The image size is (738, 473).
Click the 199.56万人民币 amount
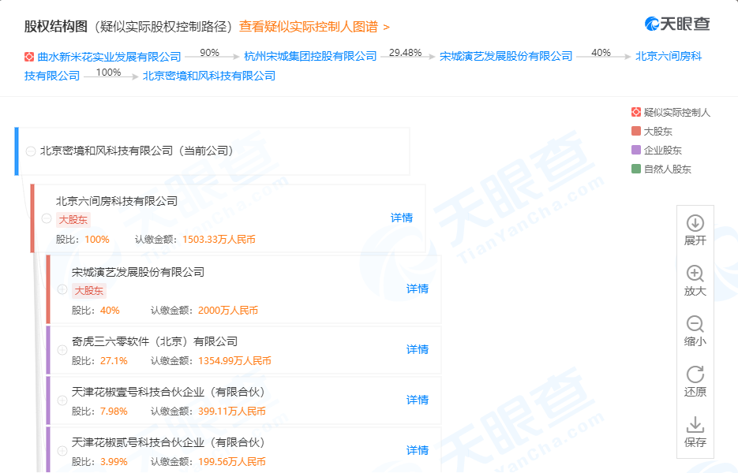[x=231, y=462]
